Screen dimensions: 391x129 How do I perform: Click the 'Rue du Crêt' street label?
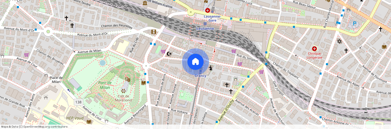pos(134,45)
